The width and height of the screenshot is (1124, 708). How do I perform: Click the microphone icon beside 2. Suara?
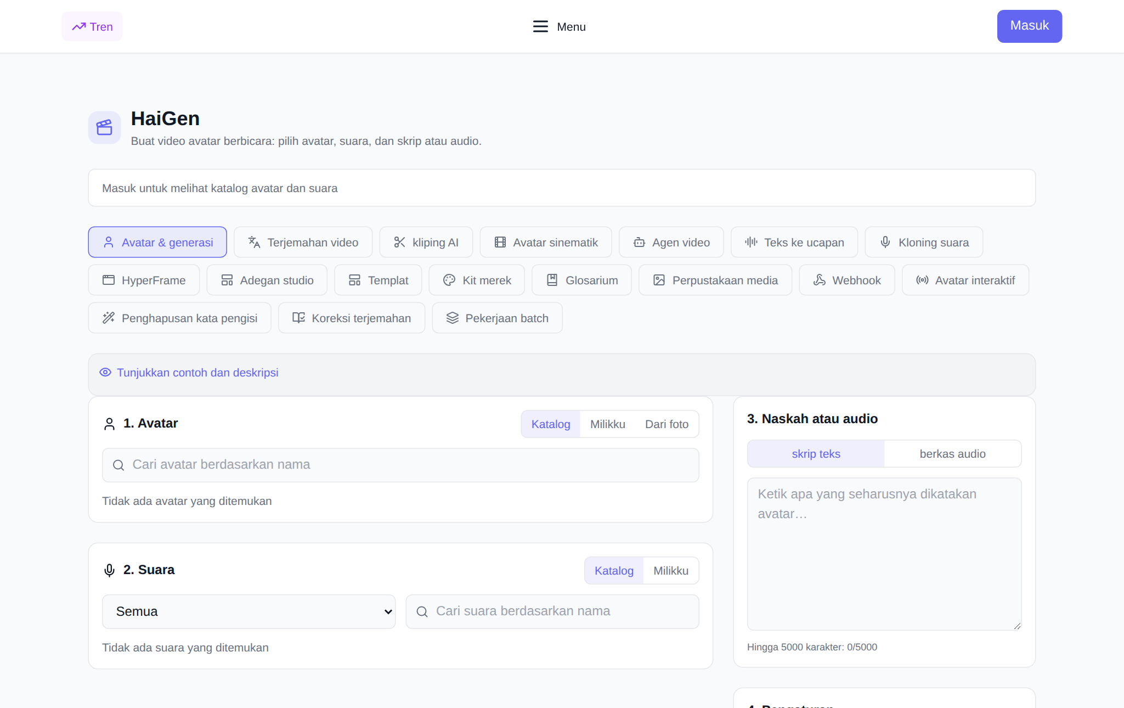[x=110, y=570]
